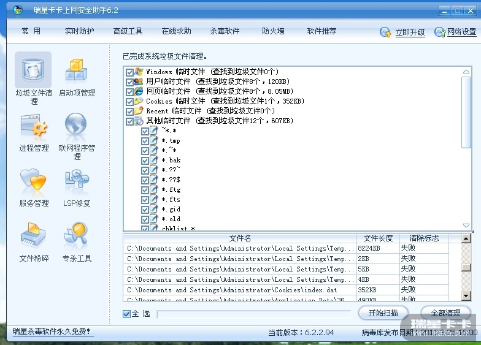Sort by the 清除标志 column header

tap(424, 238)
